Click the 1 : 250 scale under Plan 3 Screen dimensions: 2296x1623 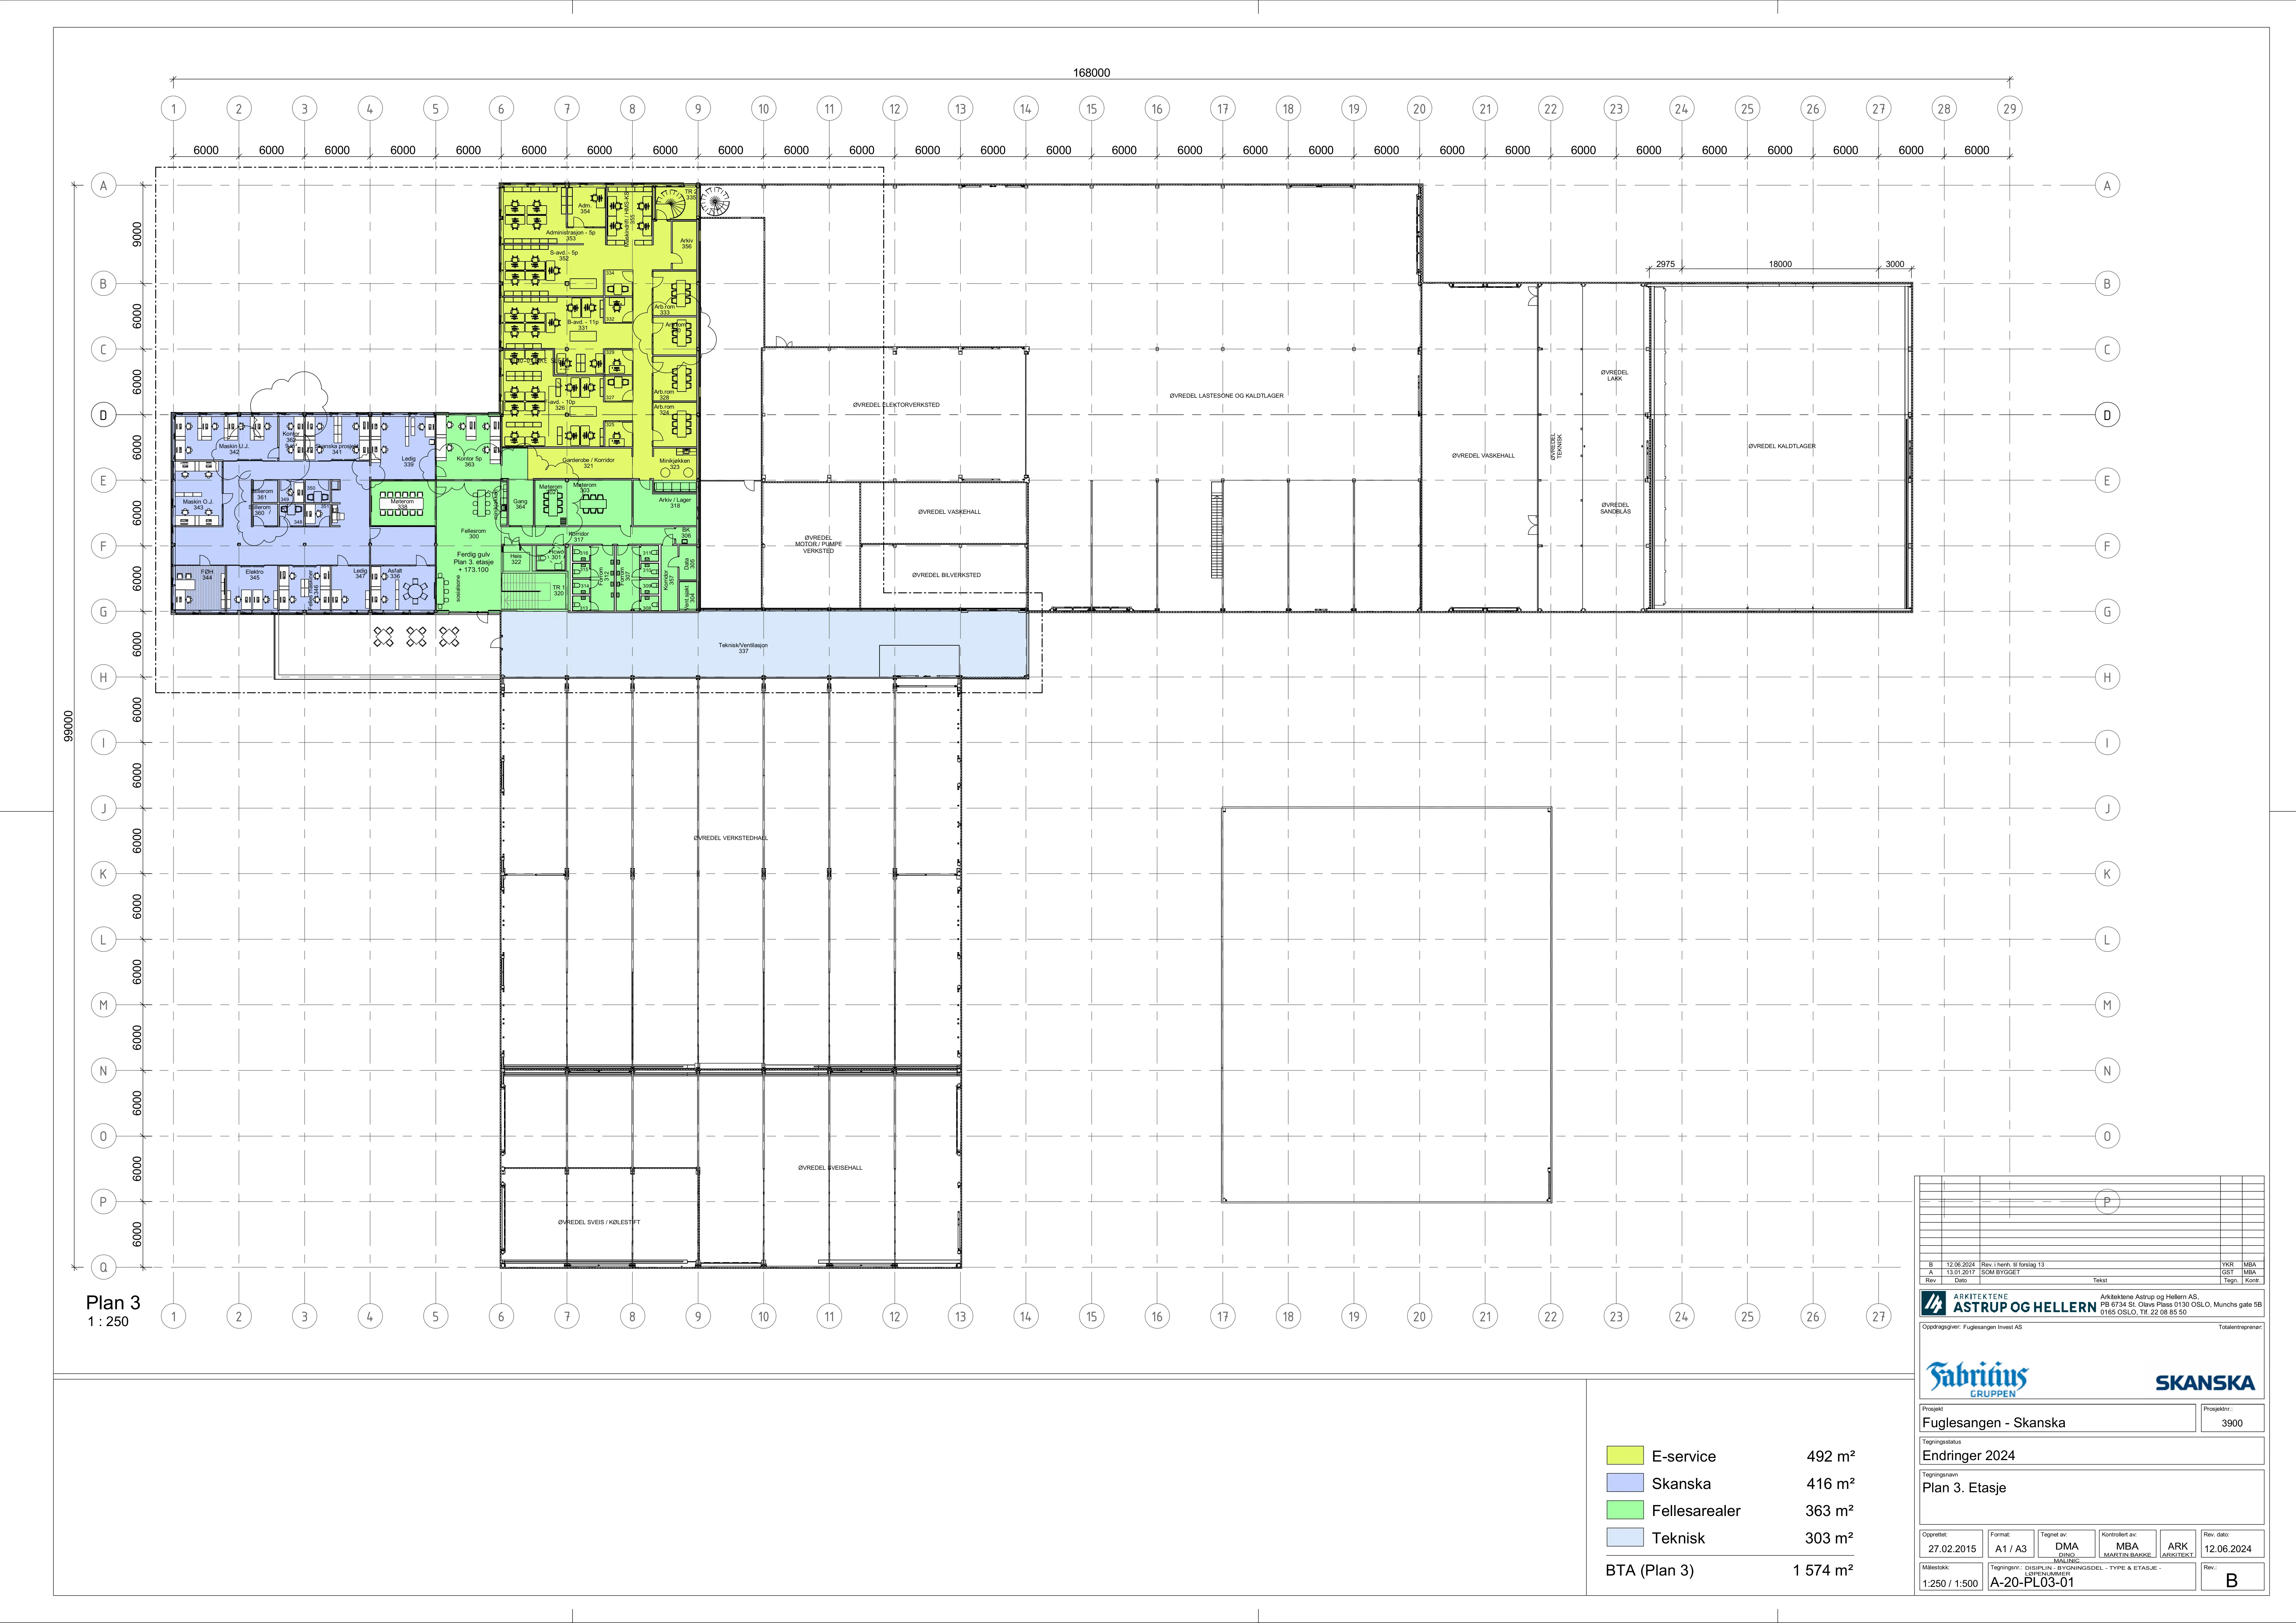[108, 1322]
